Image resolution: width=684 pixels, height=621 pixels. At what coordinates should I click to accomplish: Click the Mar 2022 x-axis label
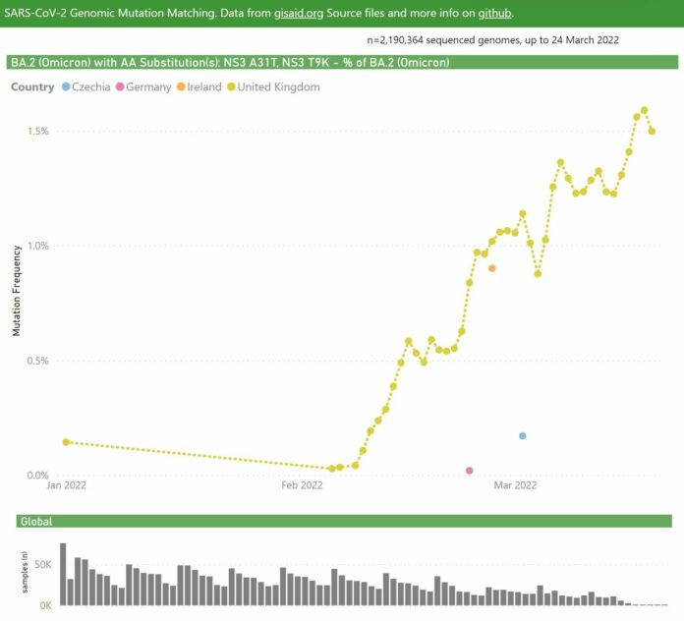pyautogui.click(x=515, y=485)
